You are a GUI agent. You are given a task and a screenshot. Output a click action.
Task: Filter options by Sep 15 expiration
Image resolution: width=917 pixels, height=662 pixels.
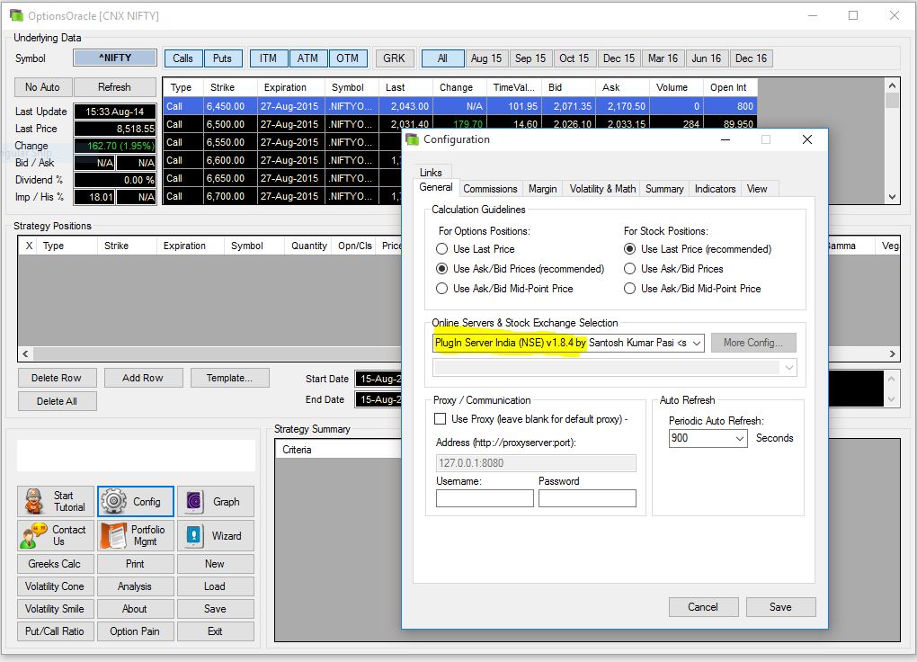(530, 58)
